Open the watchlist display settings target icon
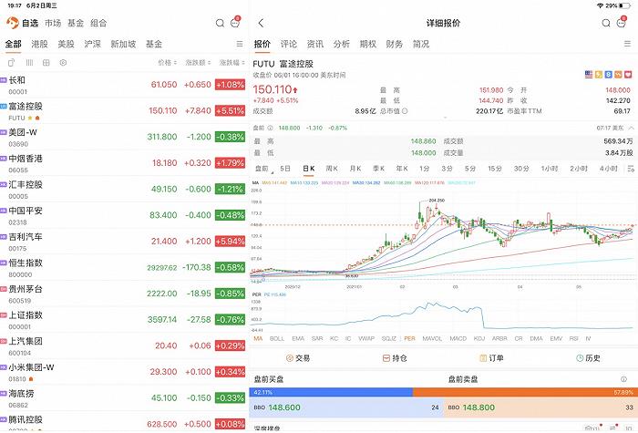Viewport: 638px width, 433px height. tap(63, 63)
